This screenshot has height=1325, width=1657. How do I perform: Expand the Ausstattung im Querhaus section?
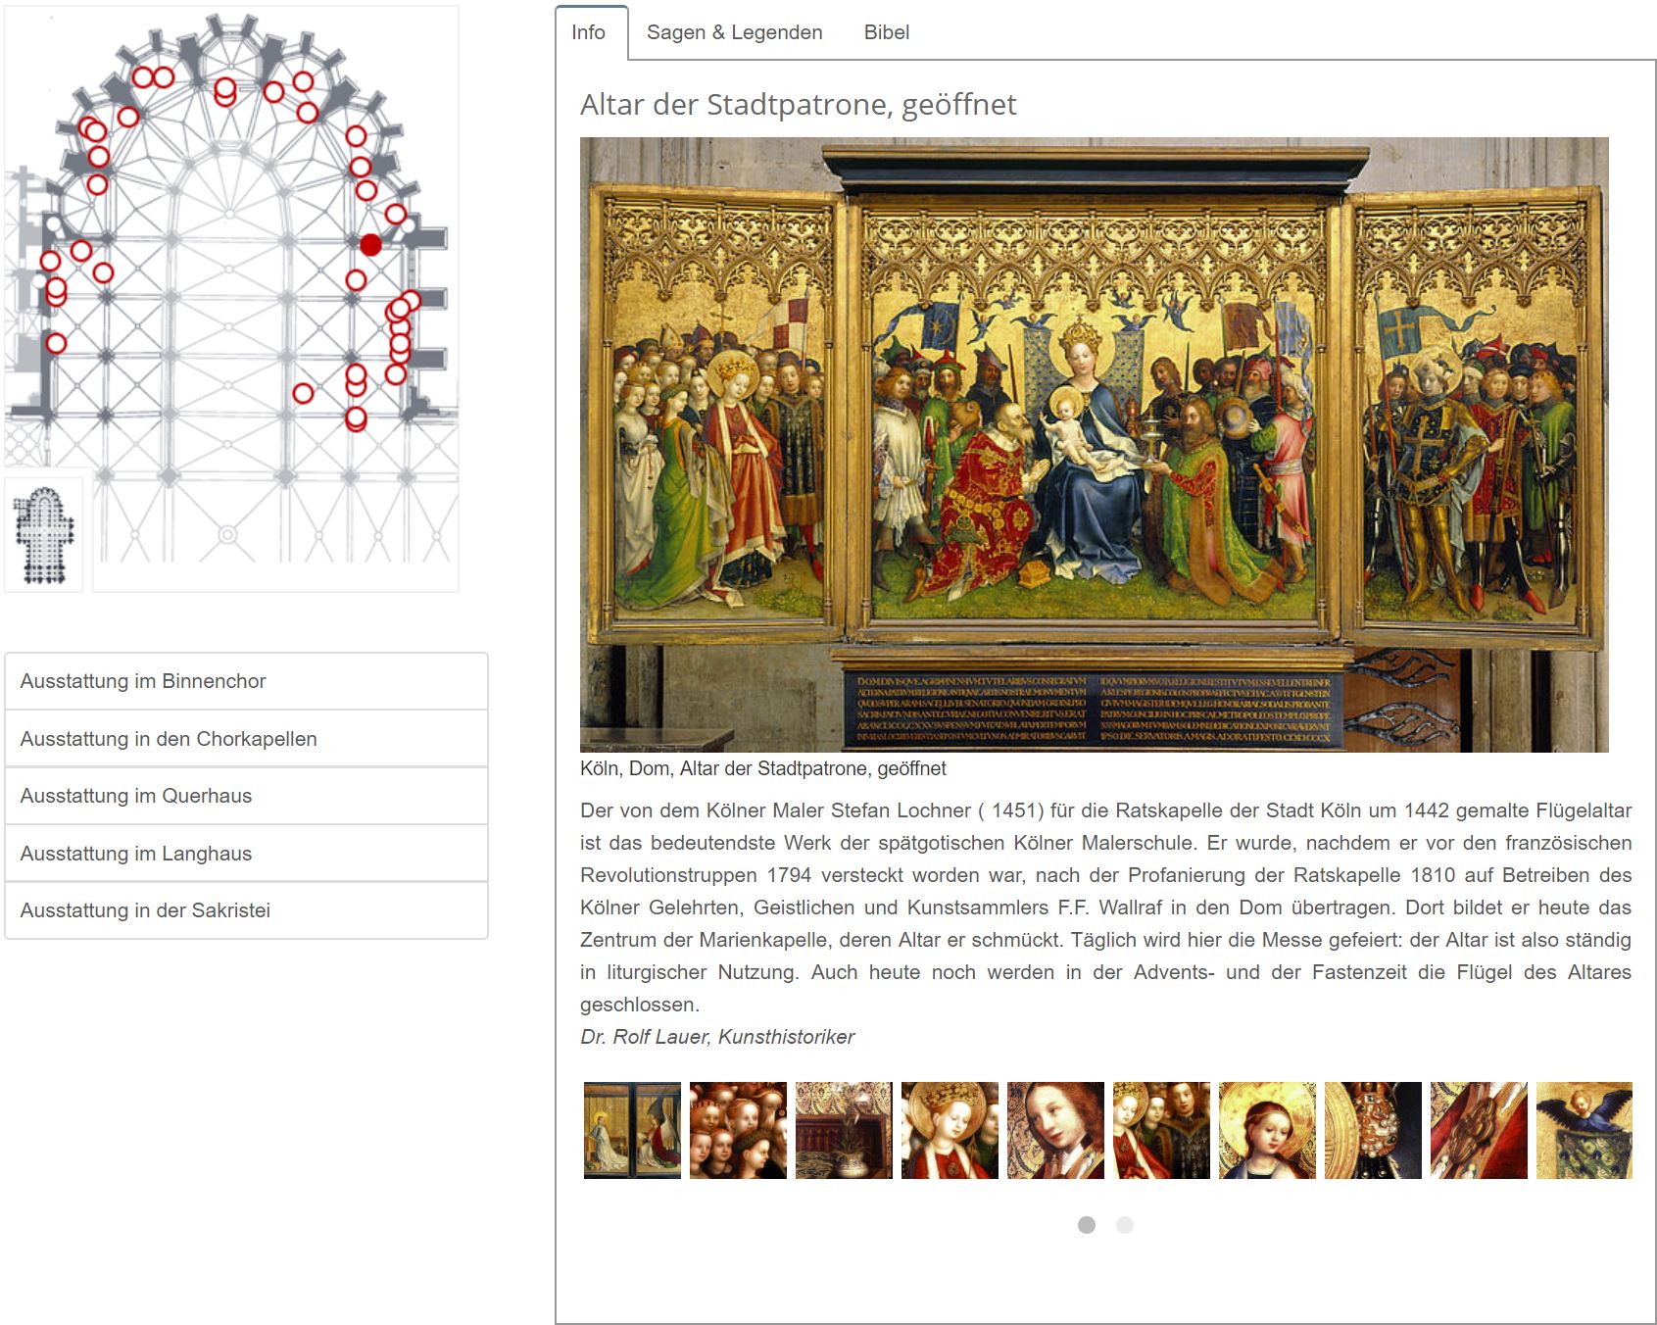click(246, 796)
